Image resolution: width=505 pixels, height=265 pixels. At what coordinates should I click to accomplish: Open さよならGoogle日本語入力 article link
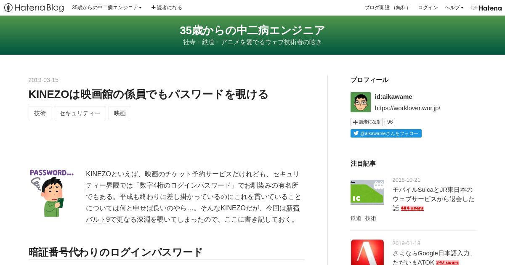click(433, 257)
